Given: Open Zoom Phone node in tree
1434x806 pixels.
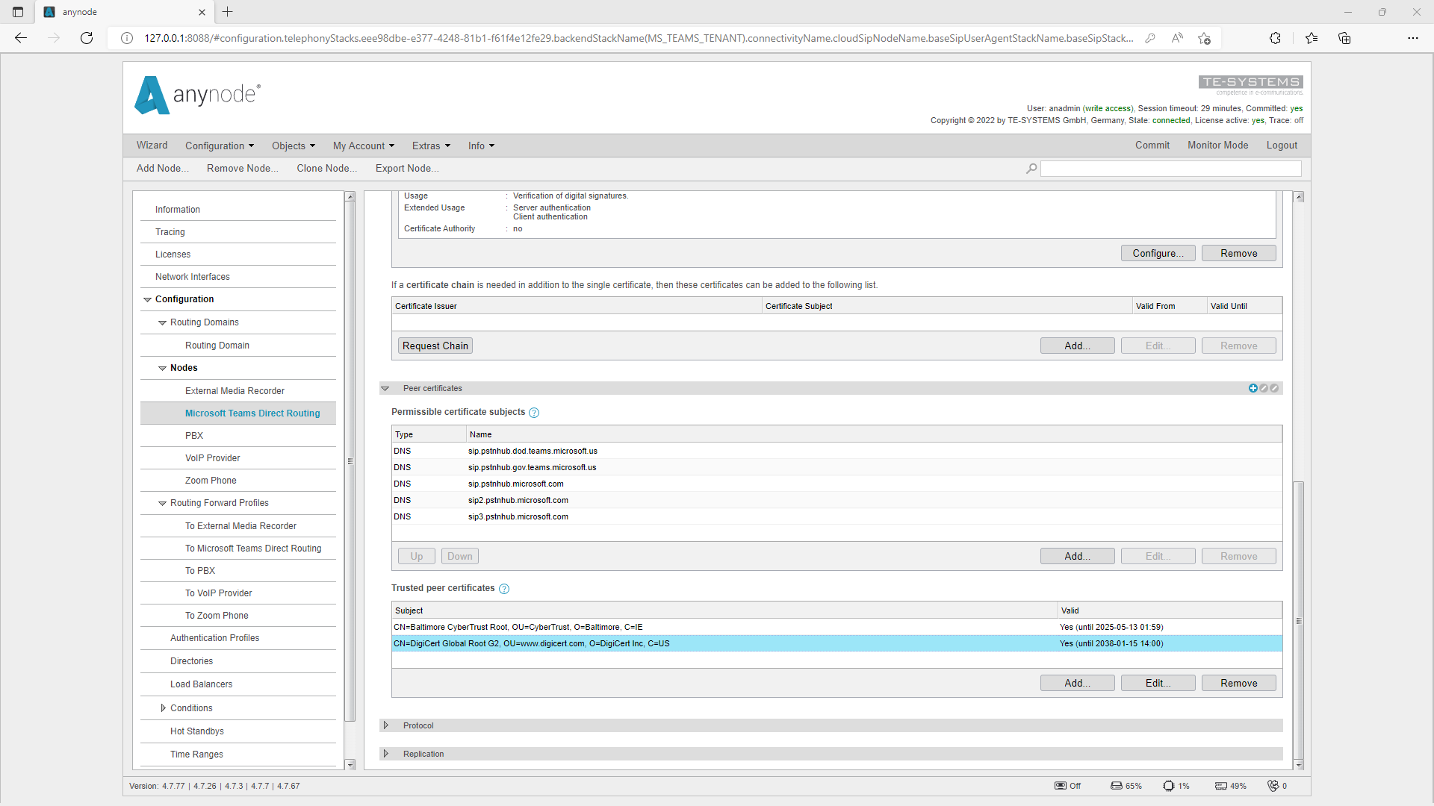Looking at the screenshot, I should [x=211, y=481].
